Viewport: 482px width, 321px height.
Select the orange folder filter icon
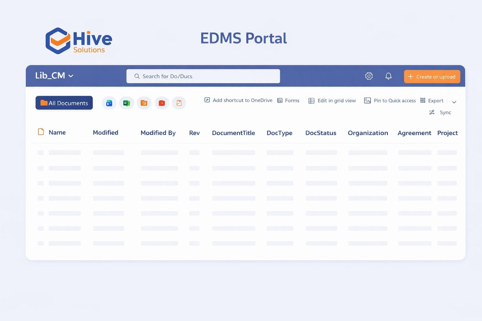144,103
